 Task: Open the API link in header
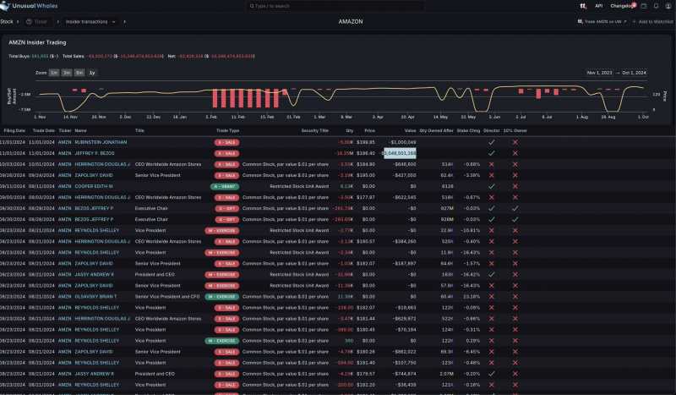click(598, 6)
